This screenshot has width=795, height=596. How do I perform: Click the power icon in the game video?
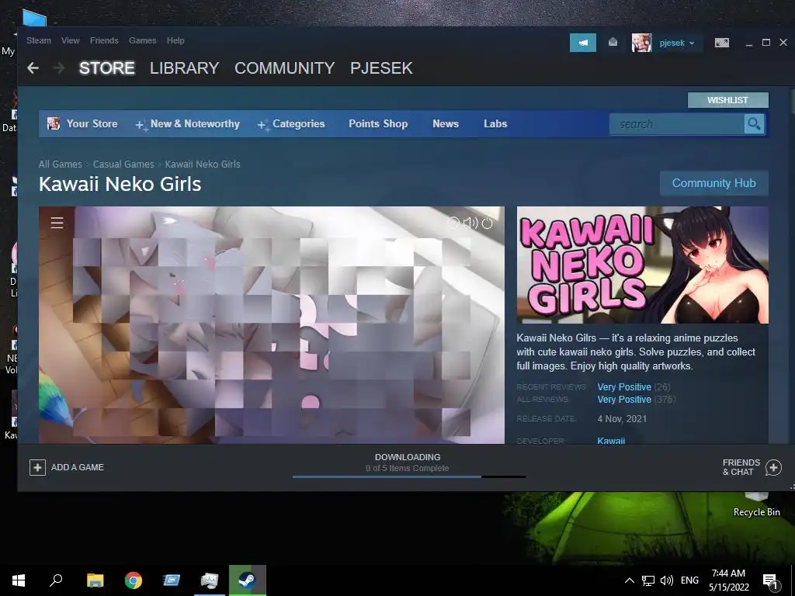click(488, 223)
